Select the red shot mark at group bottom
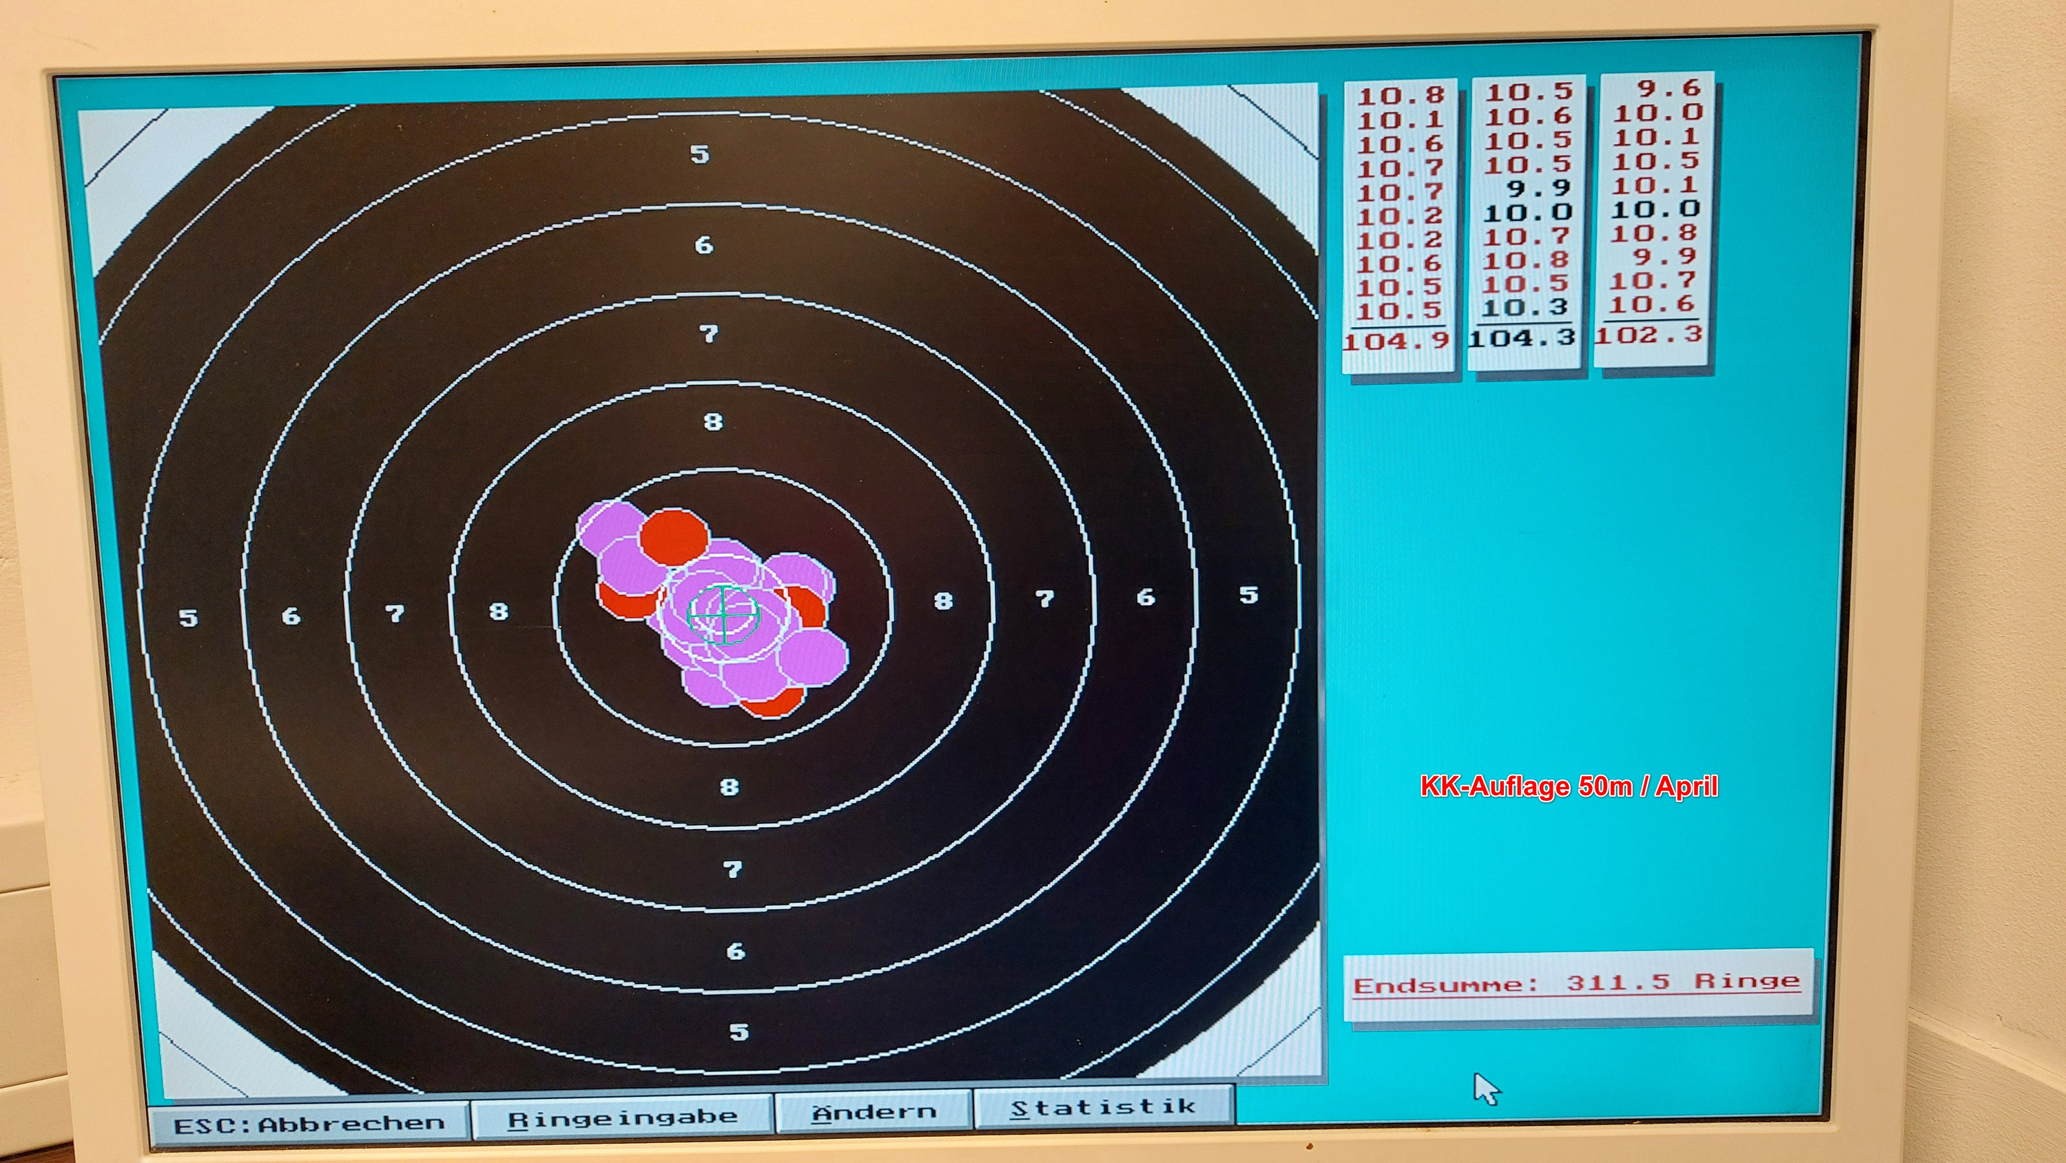Screen dimensions: 2066x1163 [776, 704]
